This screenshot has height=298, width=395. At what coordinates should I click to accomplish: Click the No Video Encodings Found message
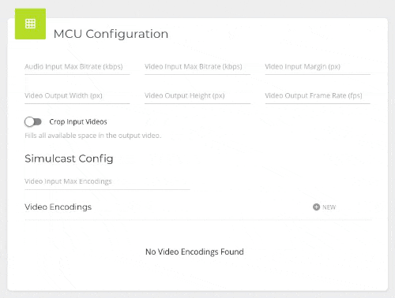point(194,251)
